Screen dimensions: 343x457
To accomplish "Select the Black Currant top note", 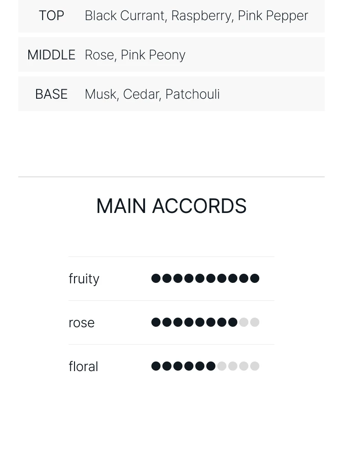I will [x=124, y=16].
